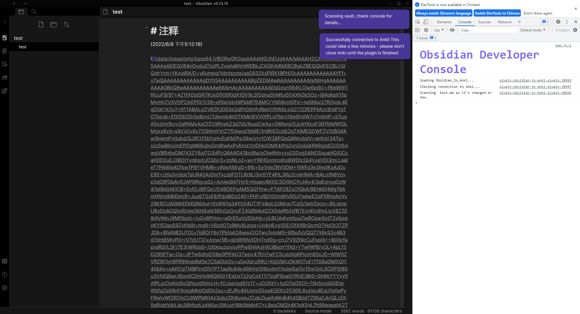The height and width of the screenshot is (314, 580).
Task: Activate the inspect element tool in DevTools
Action: (x=418, y=22)
